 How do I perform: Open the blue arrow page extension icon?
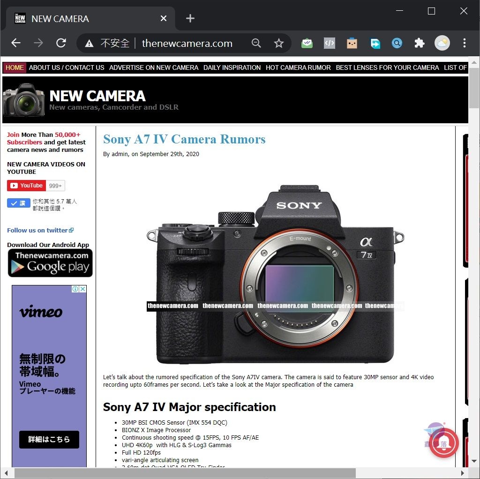click(x=375, y=43)
